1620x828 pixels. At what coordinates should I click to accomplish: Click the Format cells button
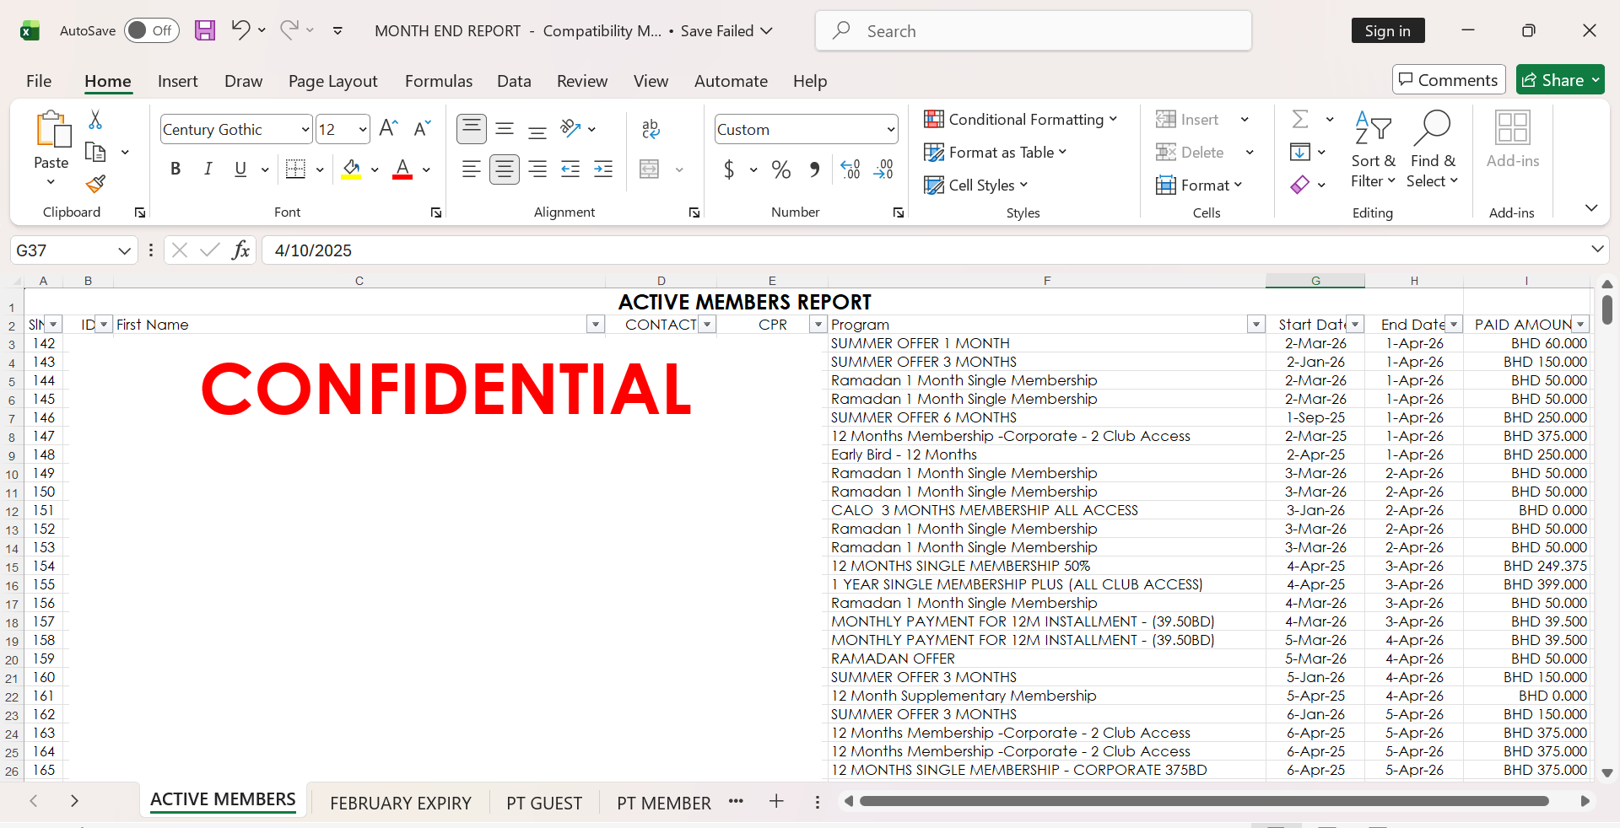coord(1199,185)
